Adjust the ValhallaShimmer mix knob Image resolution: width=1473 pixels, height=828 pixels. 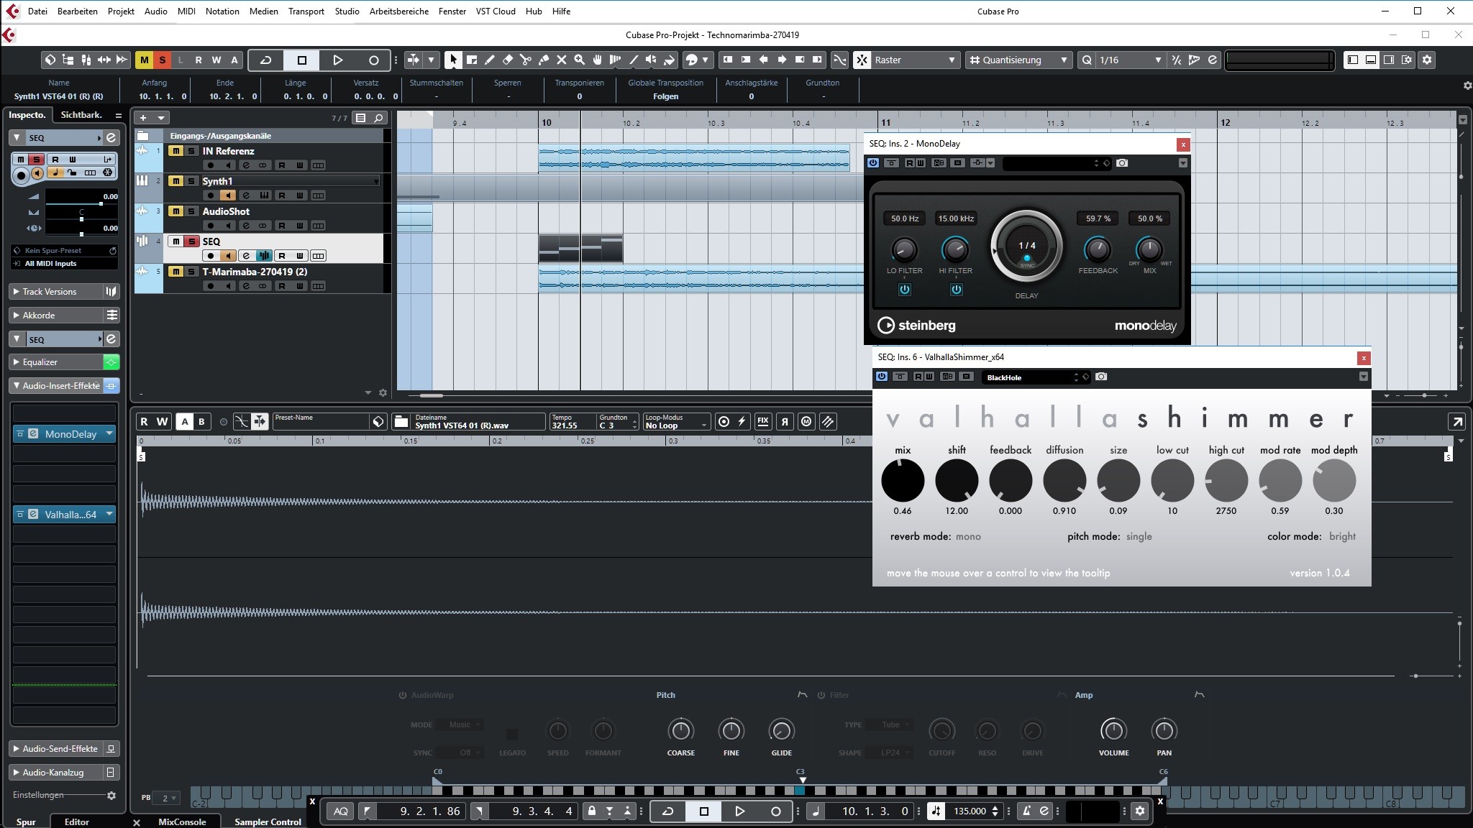902,481
